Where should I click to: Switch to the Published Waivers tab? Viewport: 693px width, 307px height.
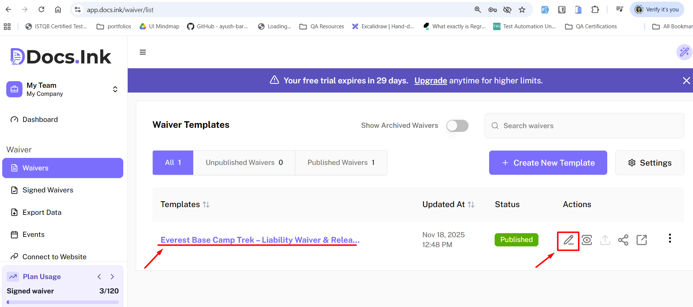point(341,163)
